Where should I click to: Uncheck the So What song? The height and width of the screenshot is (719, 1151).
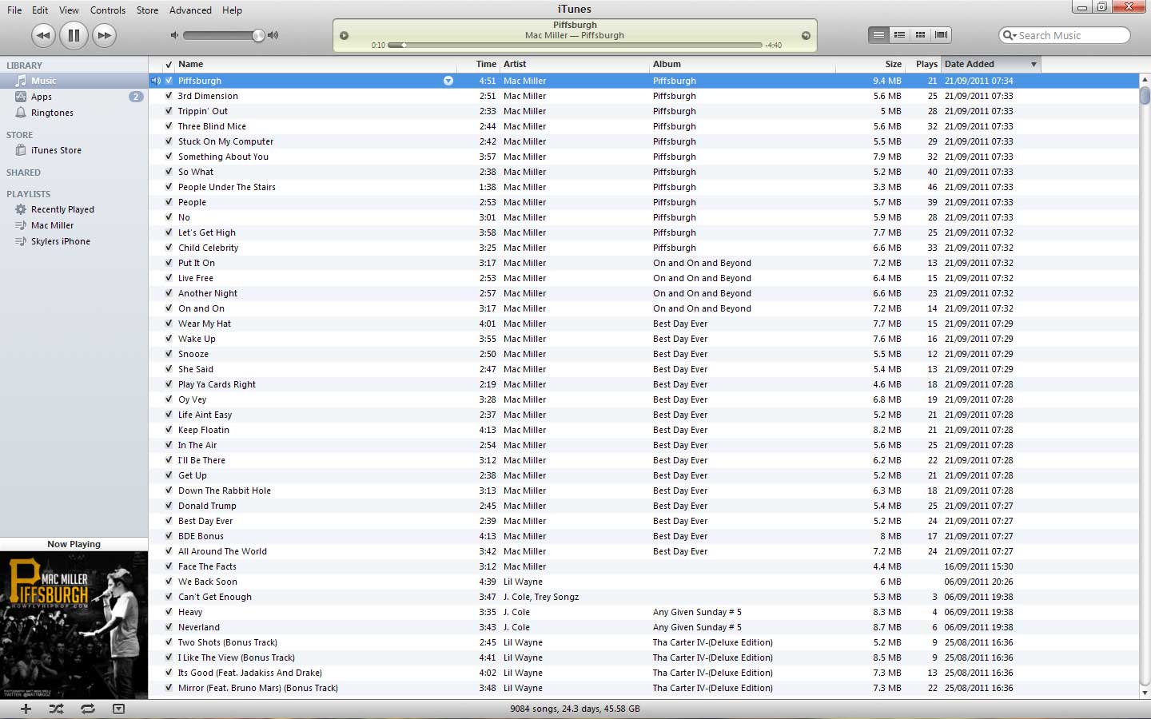pyautogui.click(x=169, y=172)
